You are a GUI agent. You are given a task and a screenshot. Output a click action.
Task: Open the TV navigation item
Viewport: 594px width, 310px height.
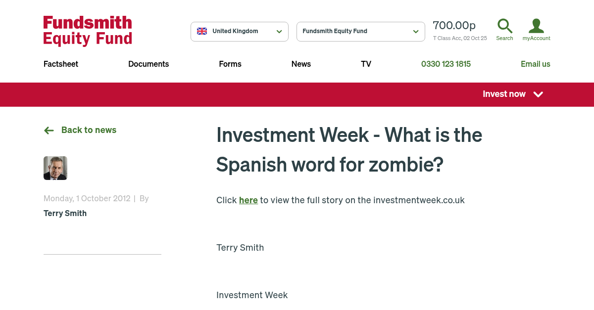(366, 64)
